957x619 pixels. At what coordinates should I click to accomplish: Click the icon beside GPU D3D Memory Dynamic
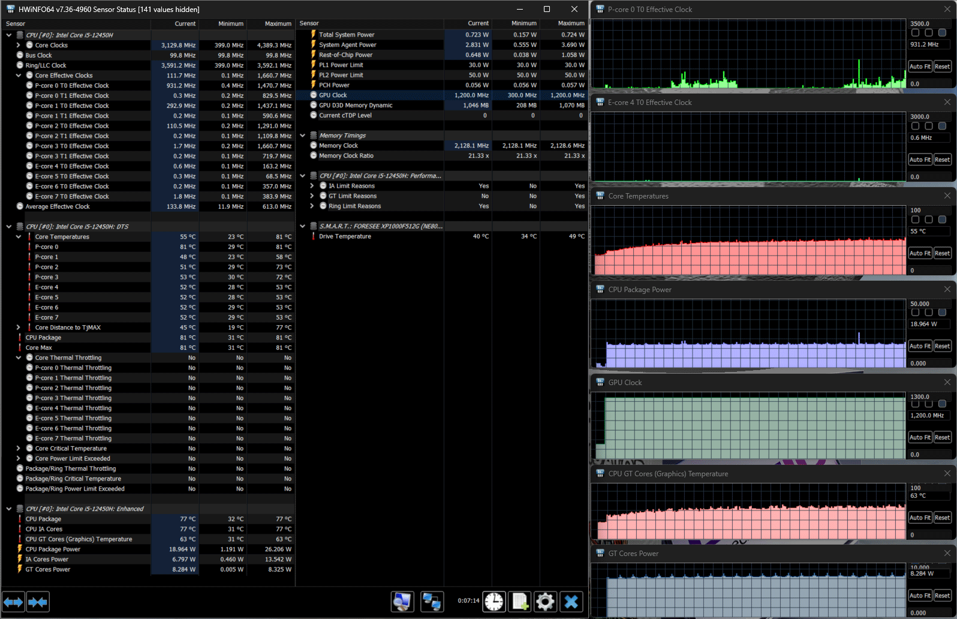313,105
